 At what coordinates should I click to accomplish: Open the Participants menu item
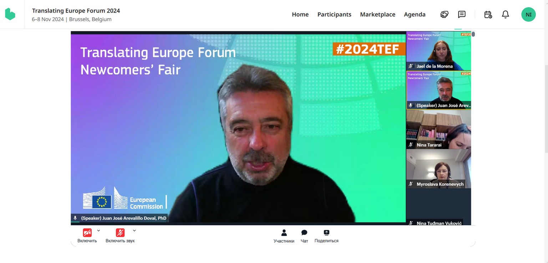(334, 15)
